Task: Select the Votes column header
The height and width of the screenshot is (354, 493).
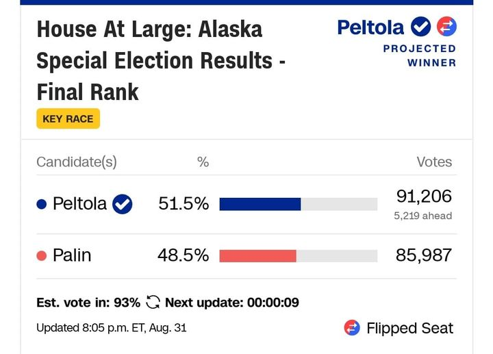Action: pyautogui.click(x=434, y=162)
